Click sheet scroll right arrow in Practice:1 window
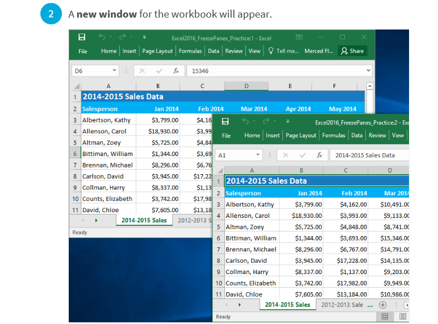Image resolution: width=438 pixels, height=324 pixels. click(x=96, y=221)
